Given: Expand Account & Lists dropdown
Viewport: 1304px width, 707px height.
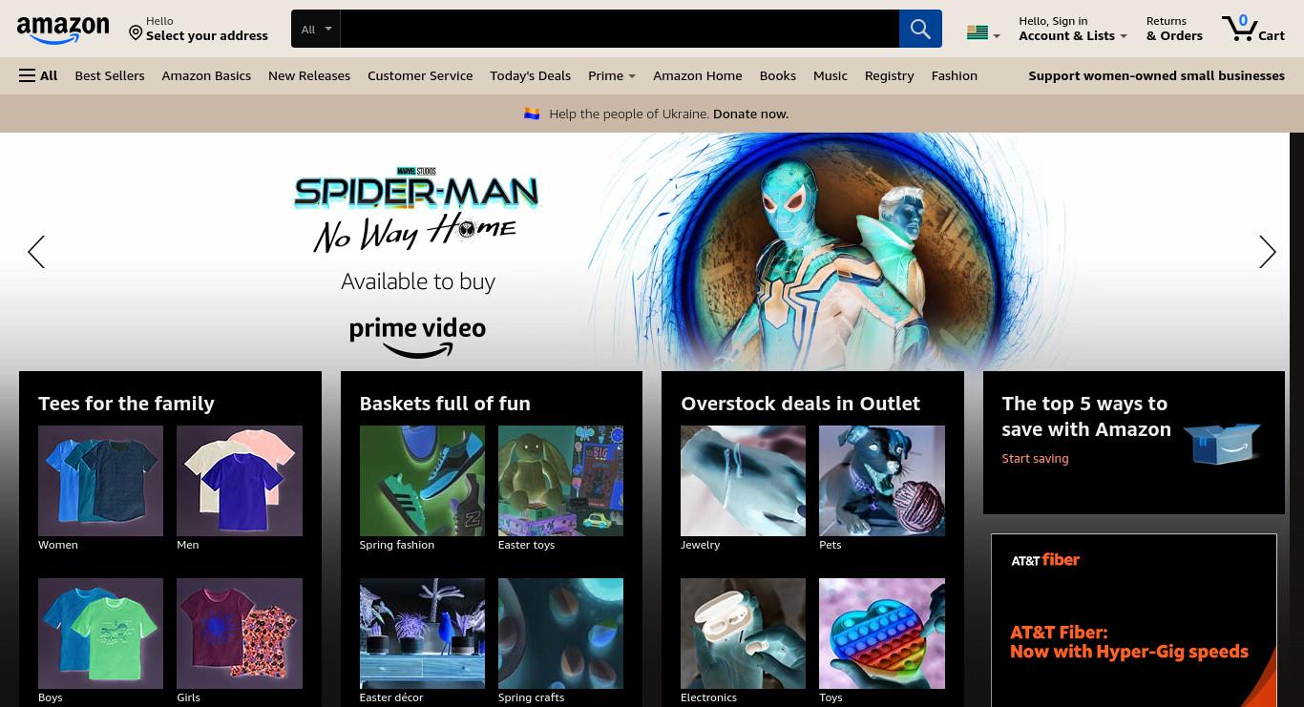Looking at the screenshot, I should click(1073, 29).
